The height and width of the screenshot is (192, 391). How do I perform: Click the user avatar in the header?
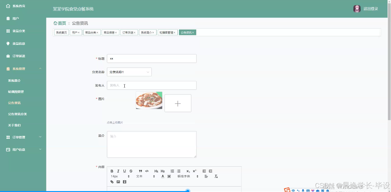tap(357, 9)
